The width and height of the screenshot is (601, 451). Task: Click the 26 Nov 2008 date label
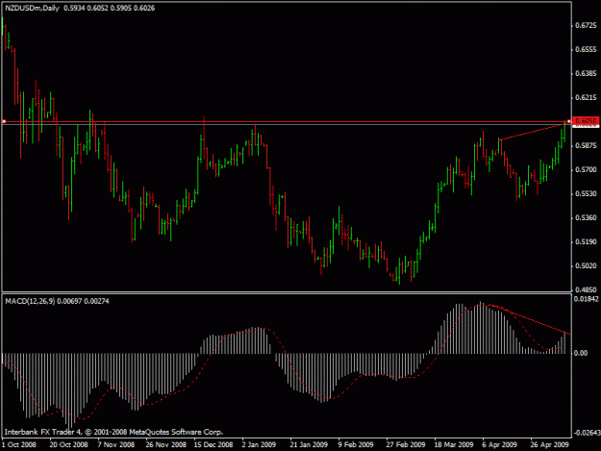[165, 444]
